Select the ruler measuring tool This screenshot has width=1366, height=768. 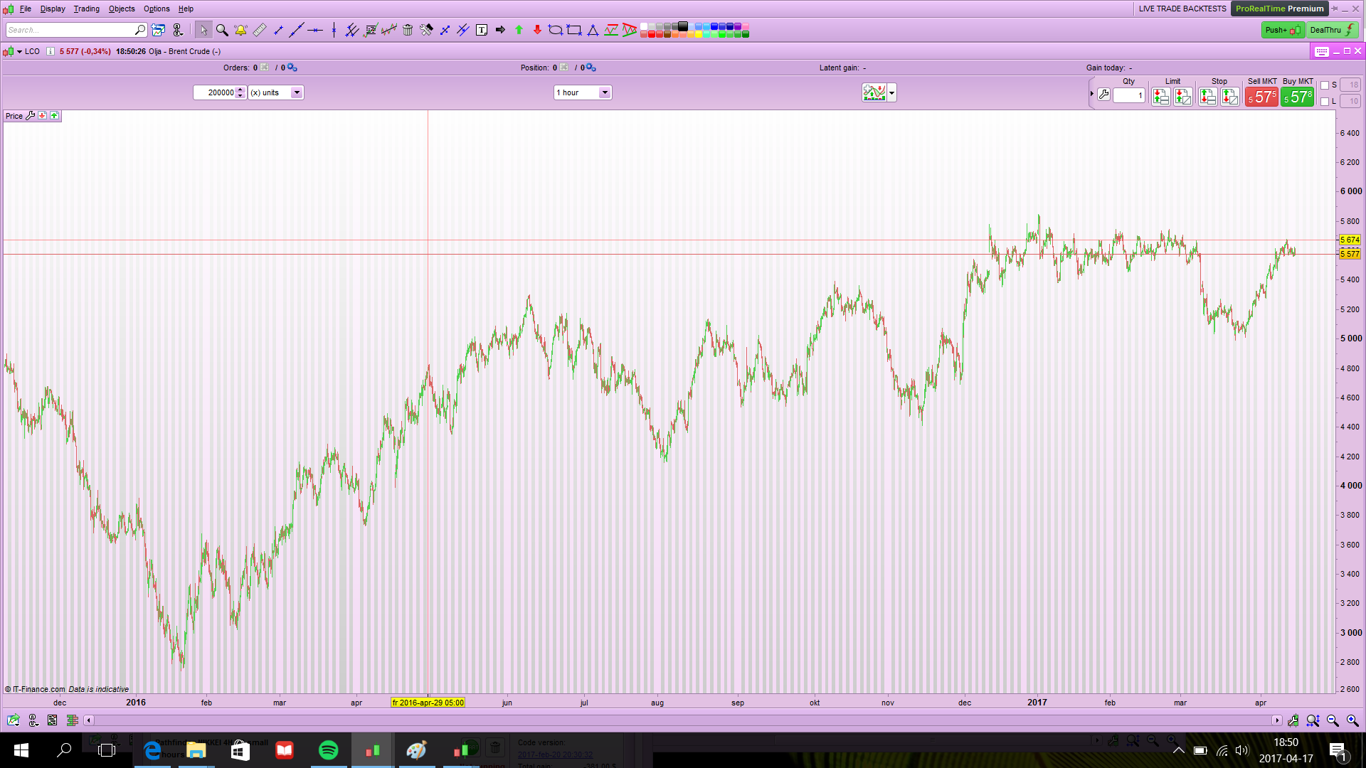pos(260,30)
